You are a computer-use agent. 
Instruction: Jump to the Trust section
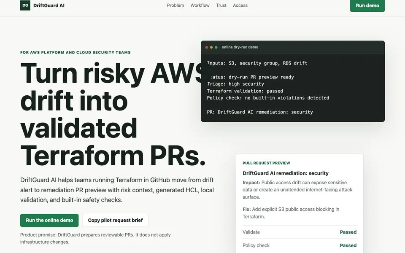[x=221, y=5]
